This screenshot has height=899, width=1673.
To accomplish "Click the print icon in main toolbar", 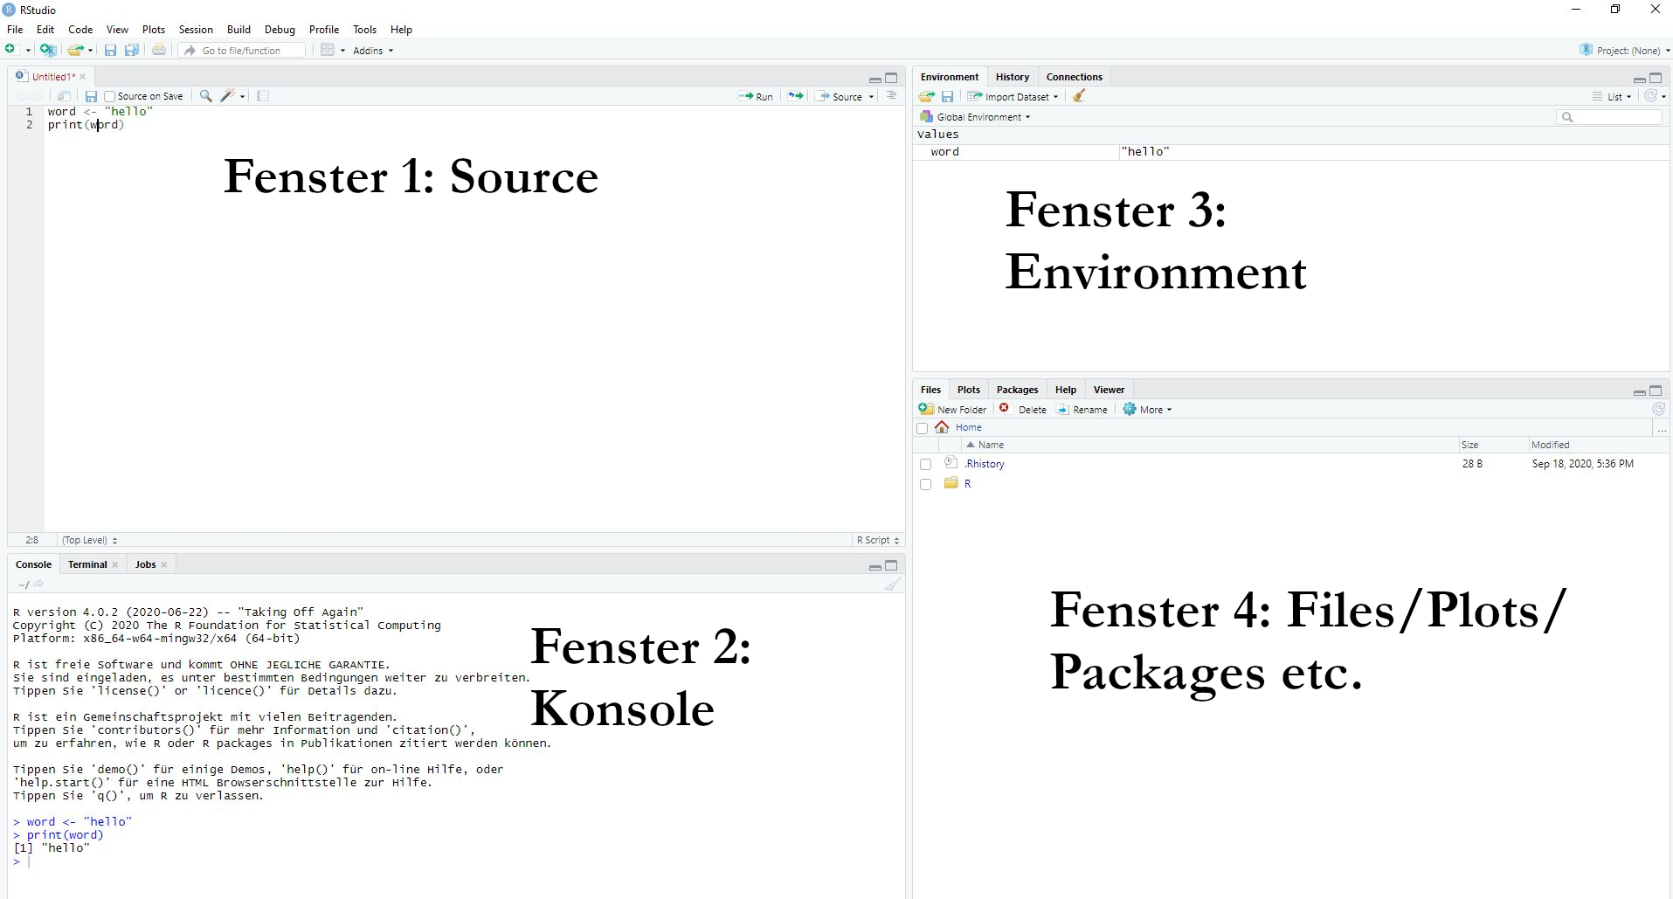I will (x=159, y=51).
